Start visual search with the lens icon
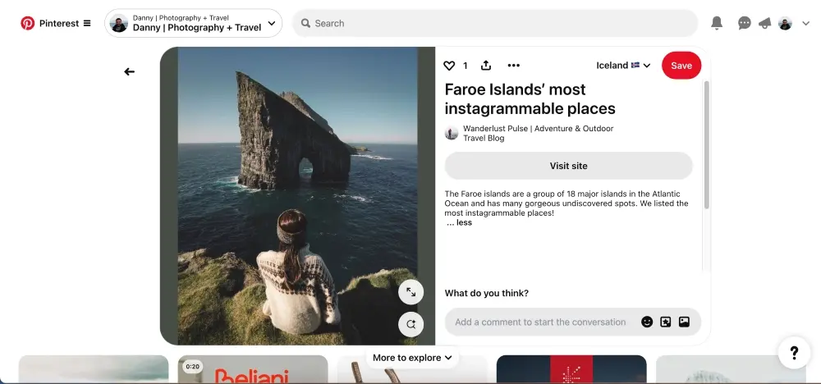The width and height of the screenshot is (821, 384). click(411, 324)
